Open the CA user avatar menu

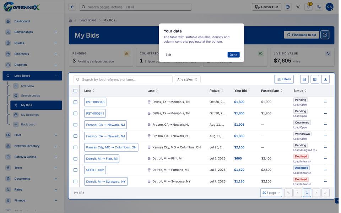point(330,7)
